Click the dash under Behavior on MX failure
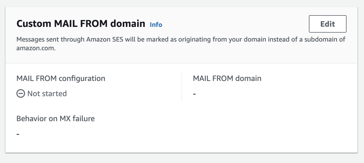 18,134
